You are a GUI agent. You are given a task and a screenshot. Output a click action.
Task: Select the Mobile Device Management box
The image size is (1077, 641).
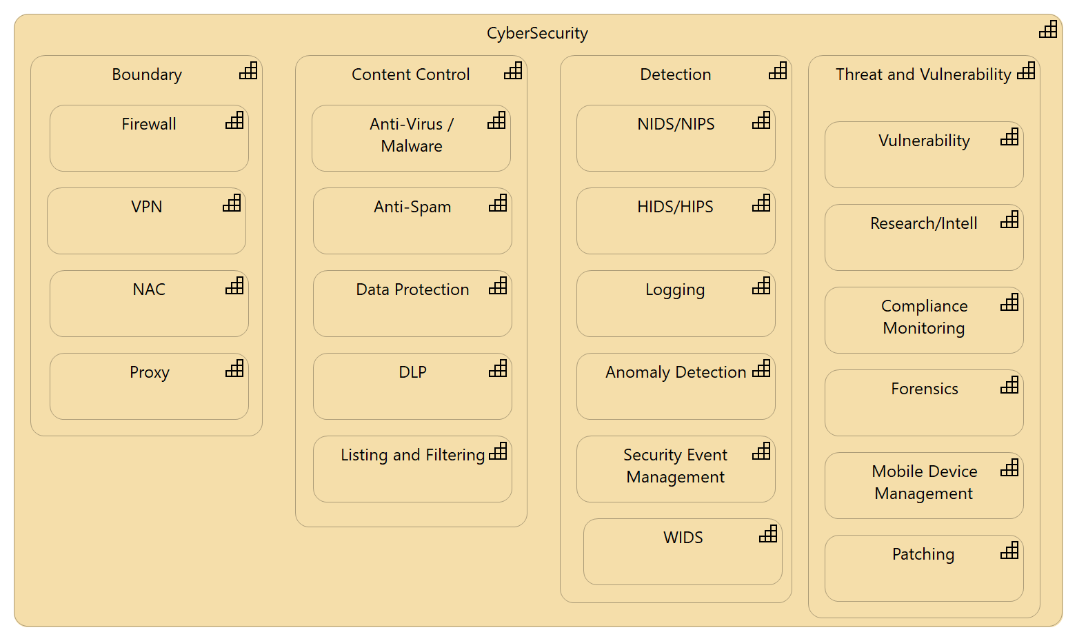coord(924,486)
